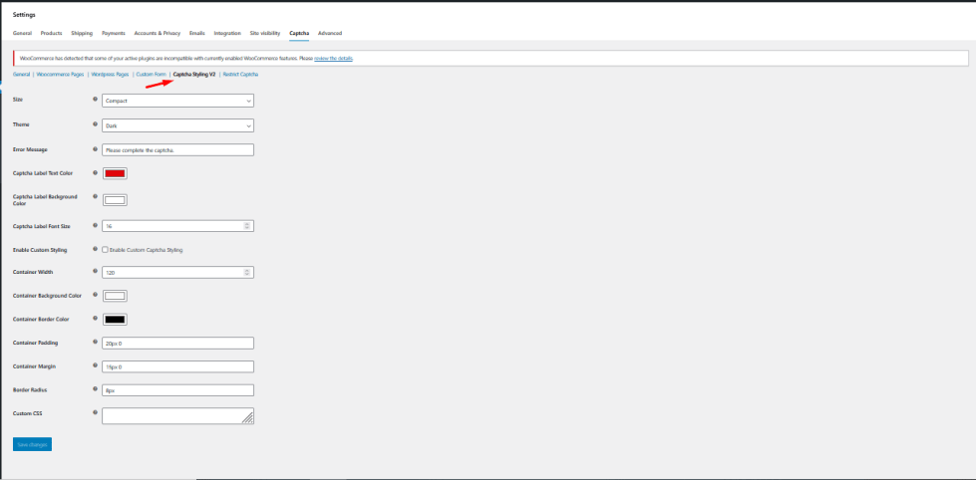This screenshot has width=976, height=480.
Task: Click help icon beside Custom CSS
Action: tap(95, 411)
